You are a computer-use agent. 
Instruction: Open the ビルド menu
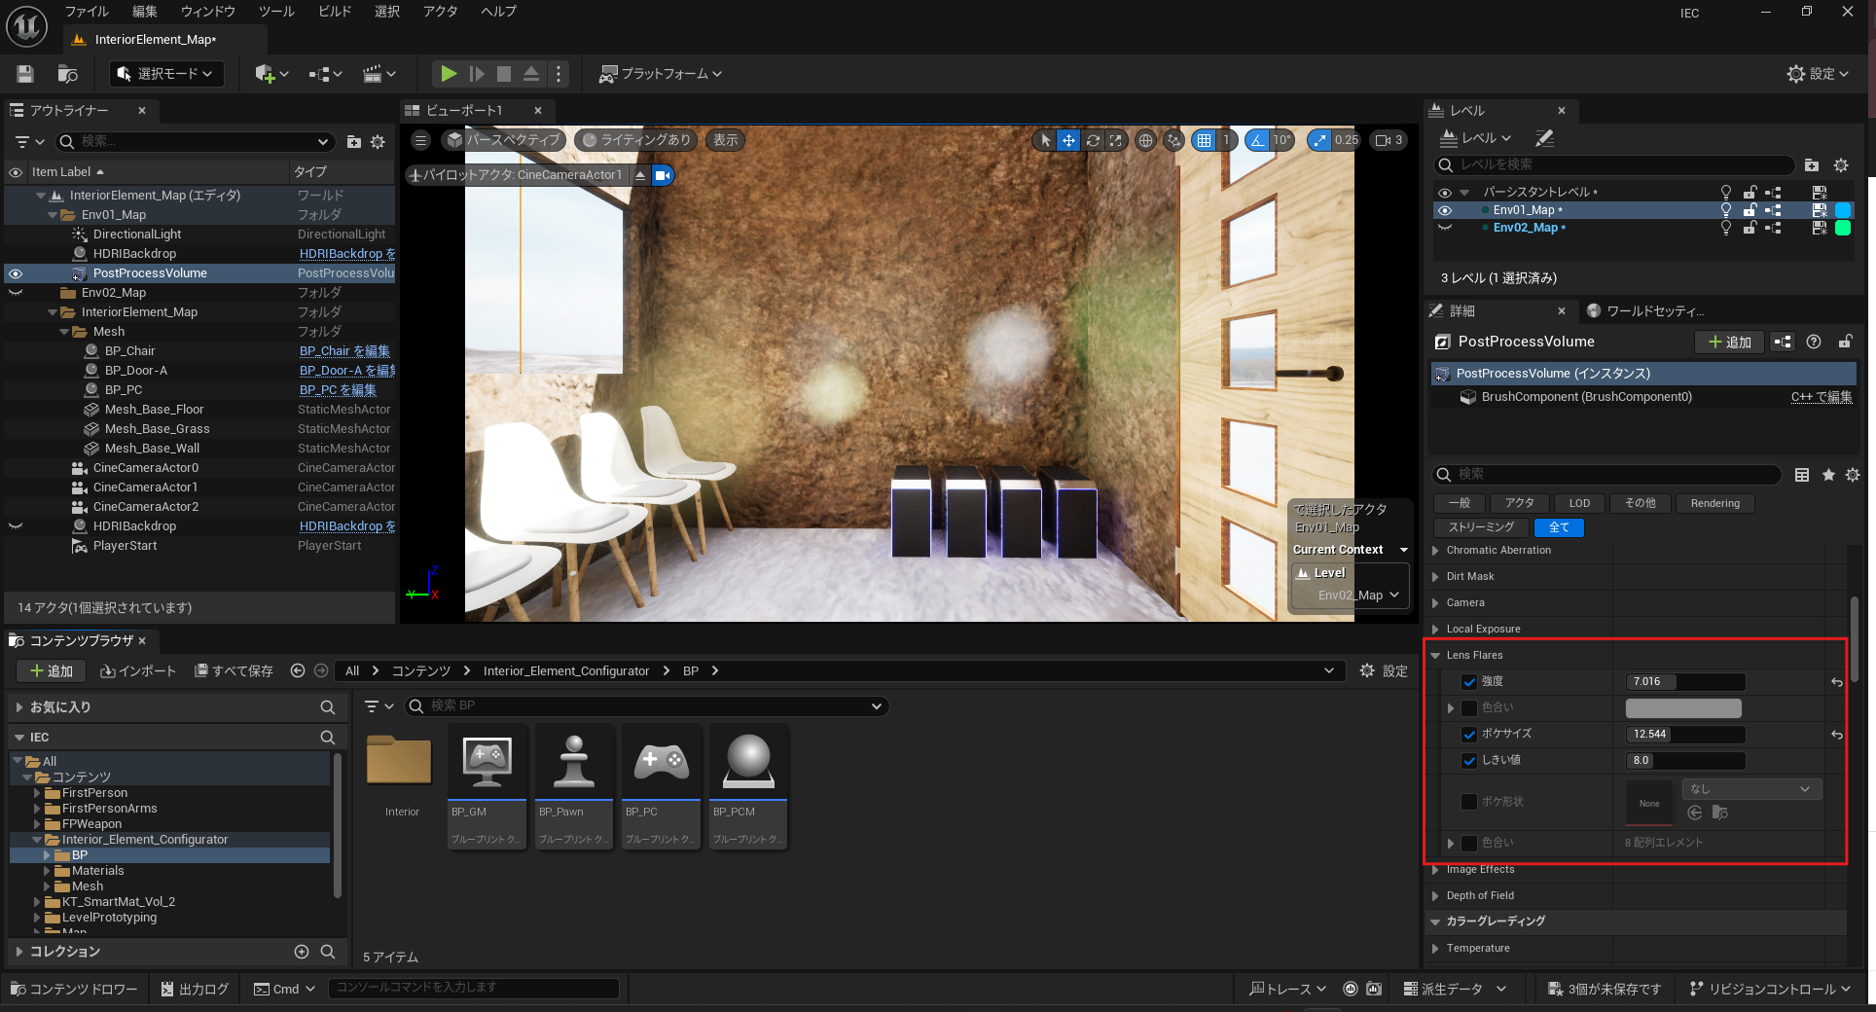[x=335, y=12]
